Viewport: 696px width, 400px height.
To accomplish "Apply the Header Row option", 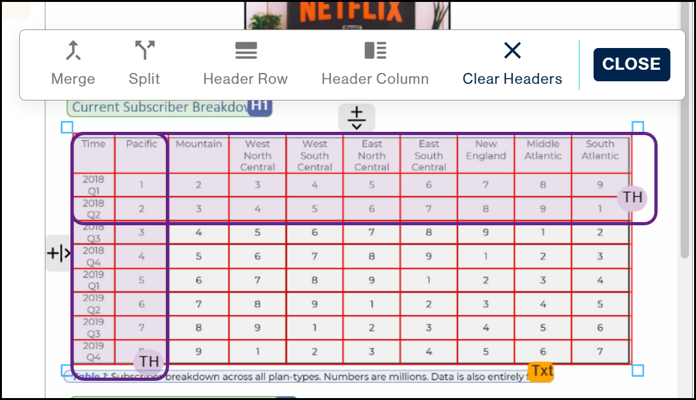I will tap(245, 63).
